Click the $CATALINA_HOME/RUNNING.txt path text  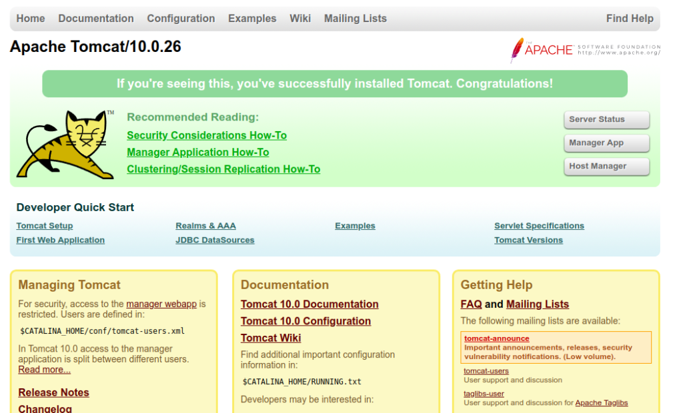point(302,382)
